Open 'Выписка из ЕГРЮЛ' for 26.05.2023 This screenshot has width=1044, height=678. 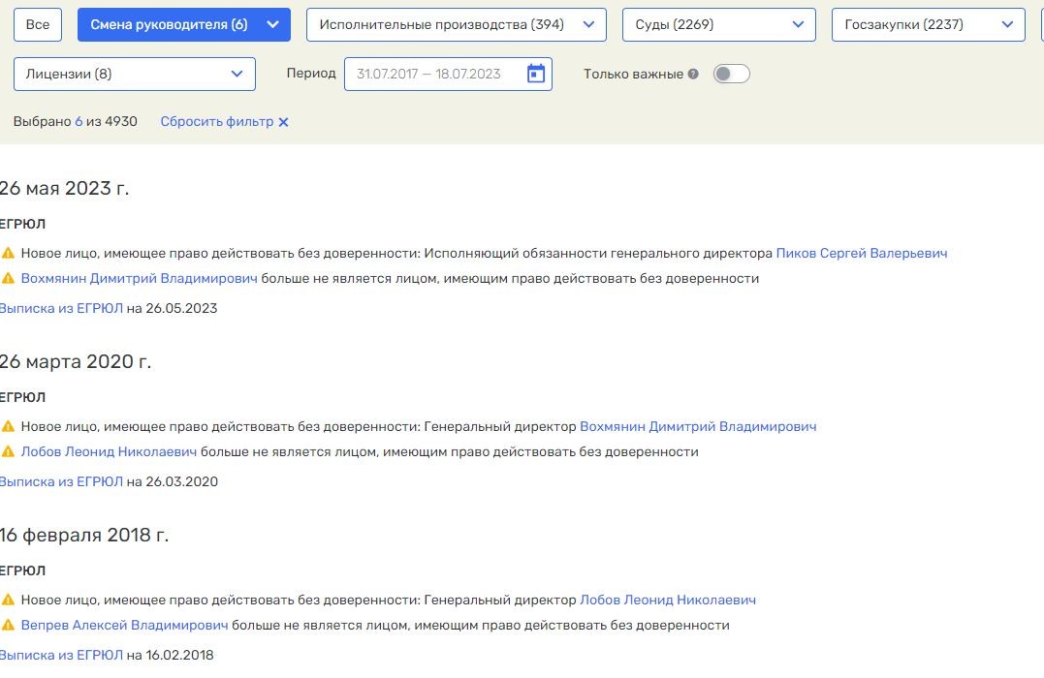click(x=61, y=309)
